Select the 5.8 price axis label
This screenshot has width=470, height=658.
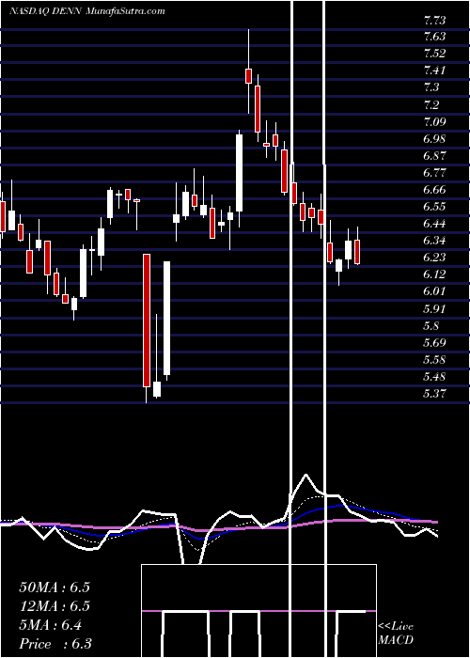coord(431,325)
